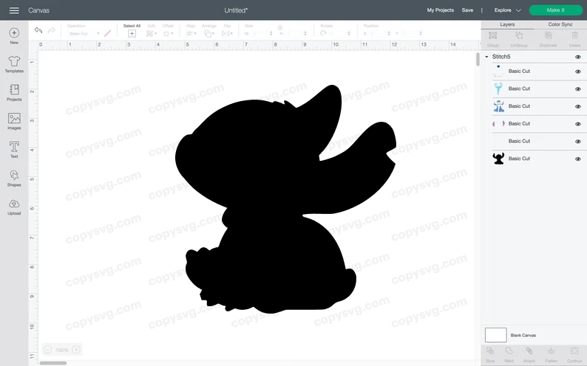Toggle the size lock icon

(280, 27)
